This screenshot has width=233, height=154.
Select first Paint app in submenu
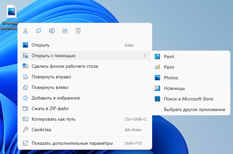[x=169, y=57]
